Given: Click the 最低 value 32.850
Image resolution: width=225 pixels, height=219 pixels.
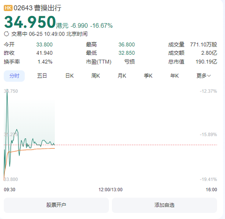Looking at the screenshot, I should (x=126, y=53).
